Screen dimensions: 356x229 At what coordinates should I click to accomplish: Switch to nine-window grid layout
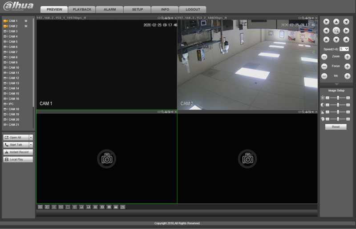pos(95,207)
